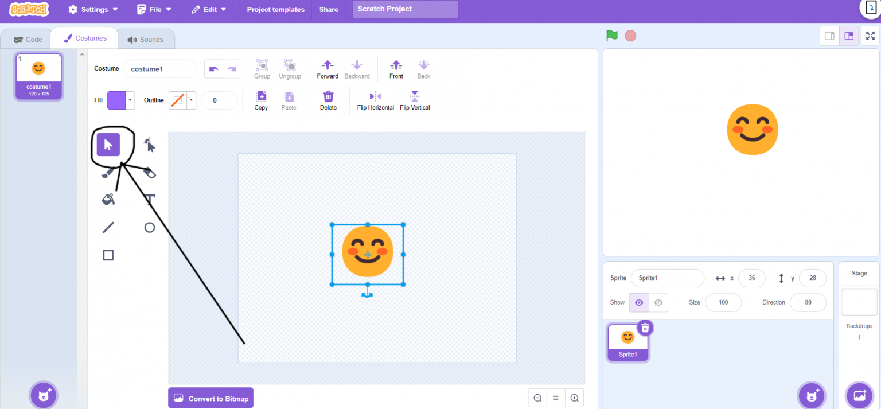
Task: Switch to small stage layout
Action: 829,36
